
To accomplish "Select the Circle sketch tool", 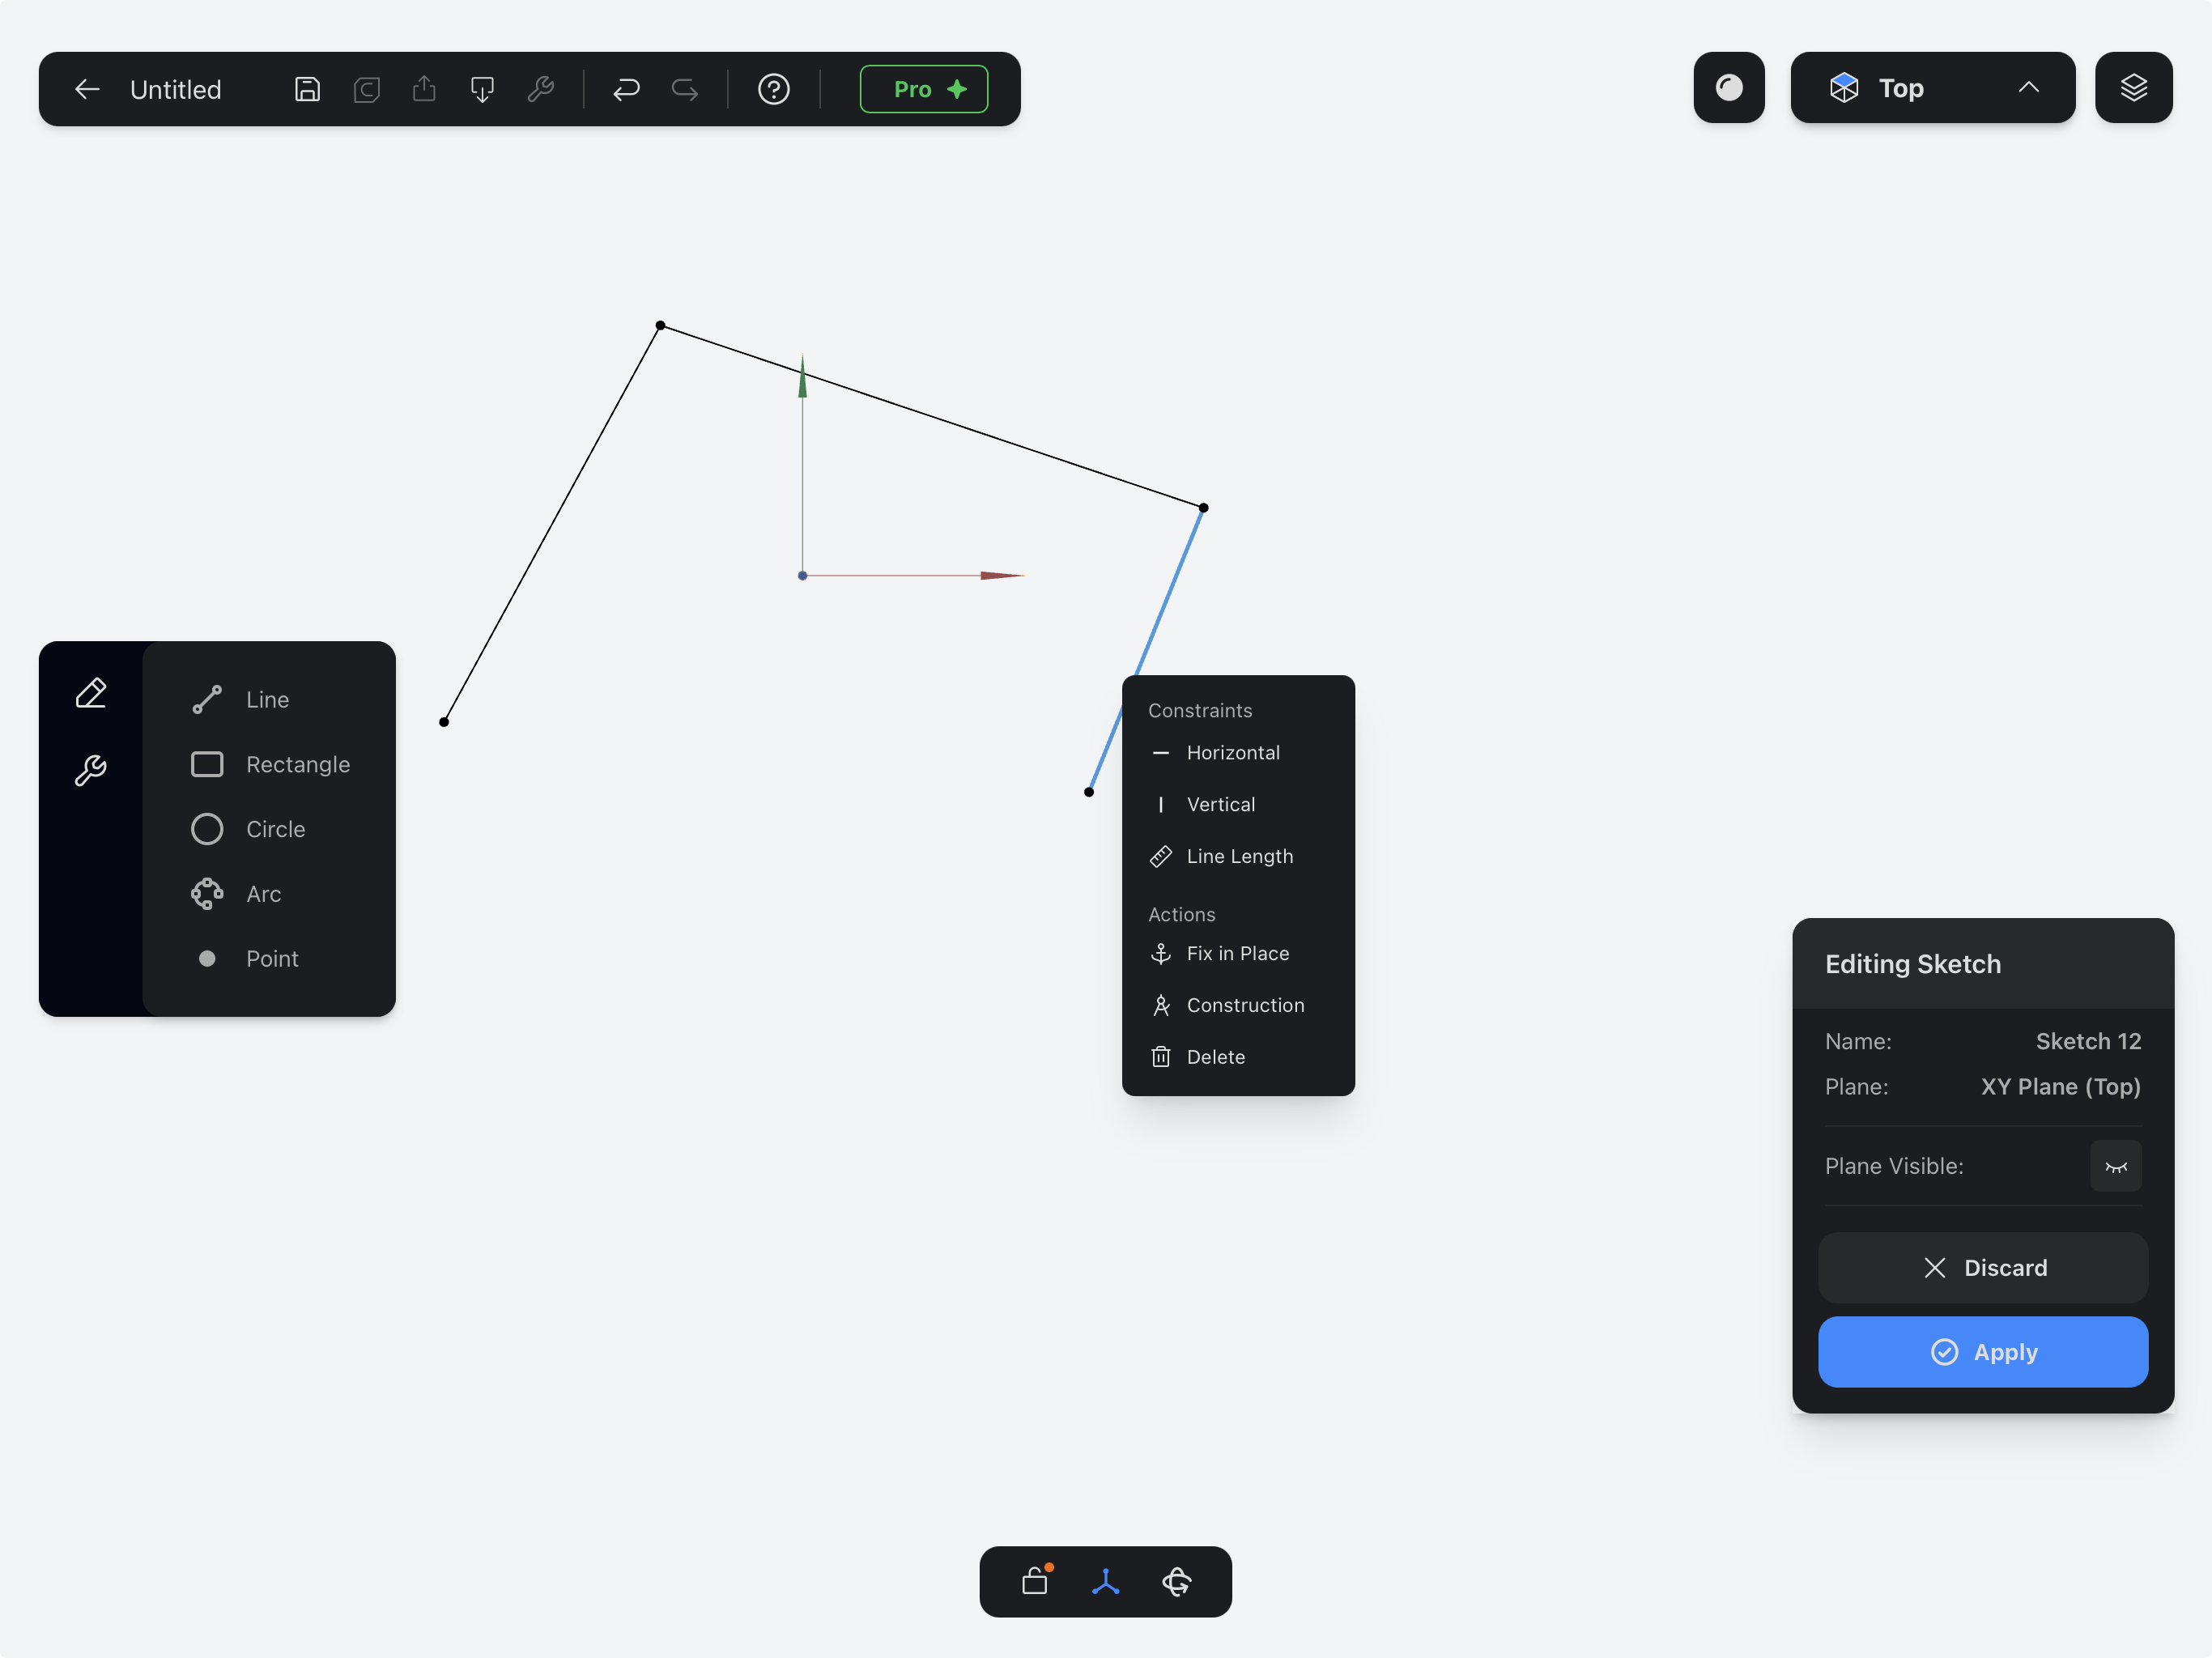I will pos(275,829).
